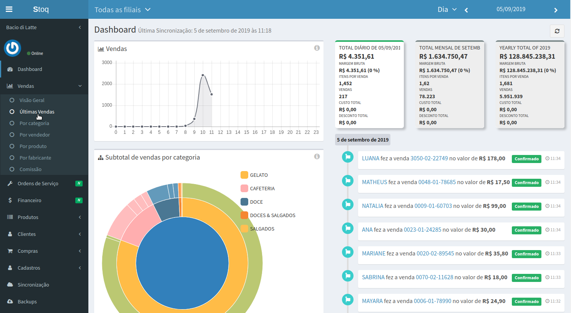Click the Backups cloud download icon

pos(10,302)
